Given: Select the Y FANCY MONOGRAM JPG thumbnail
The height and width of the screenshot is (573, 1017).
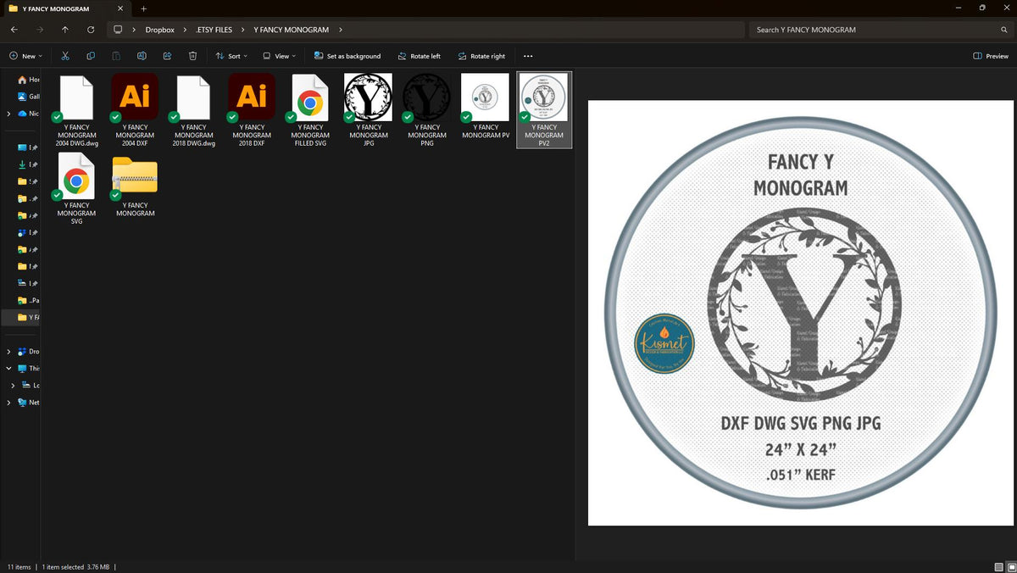Looking at the screenshot, I should point(369,110).
